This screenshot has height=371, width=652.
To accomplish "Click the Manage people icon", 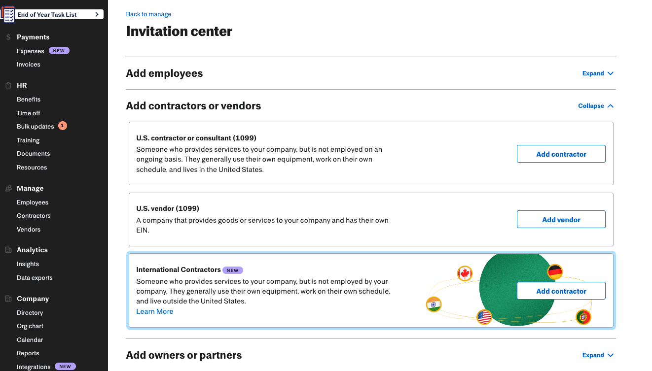I will pos(8,188).
